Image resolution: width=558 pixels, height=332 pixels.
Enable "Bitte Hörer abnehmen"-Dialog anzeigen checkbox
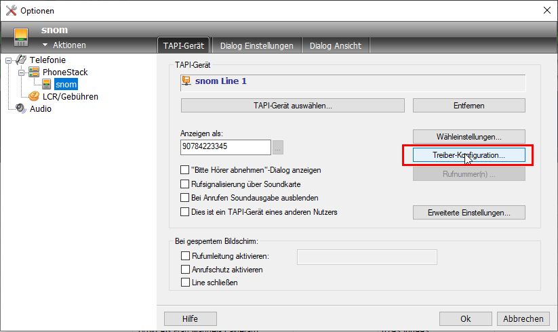tap(185, 170)
